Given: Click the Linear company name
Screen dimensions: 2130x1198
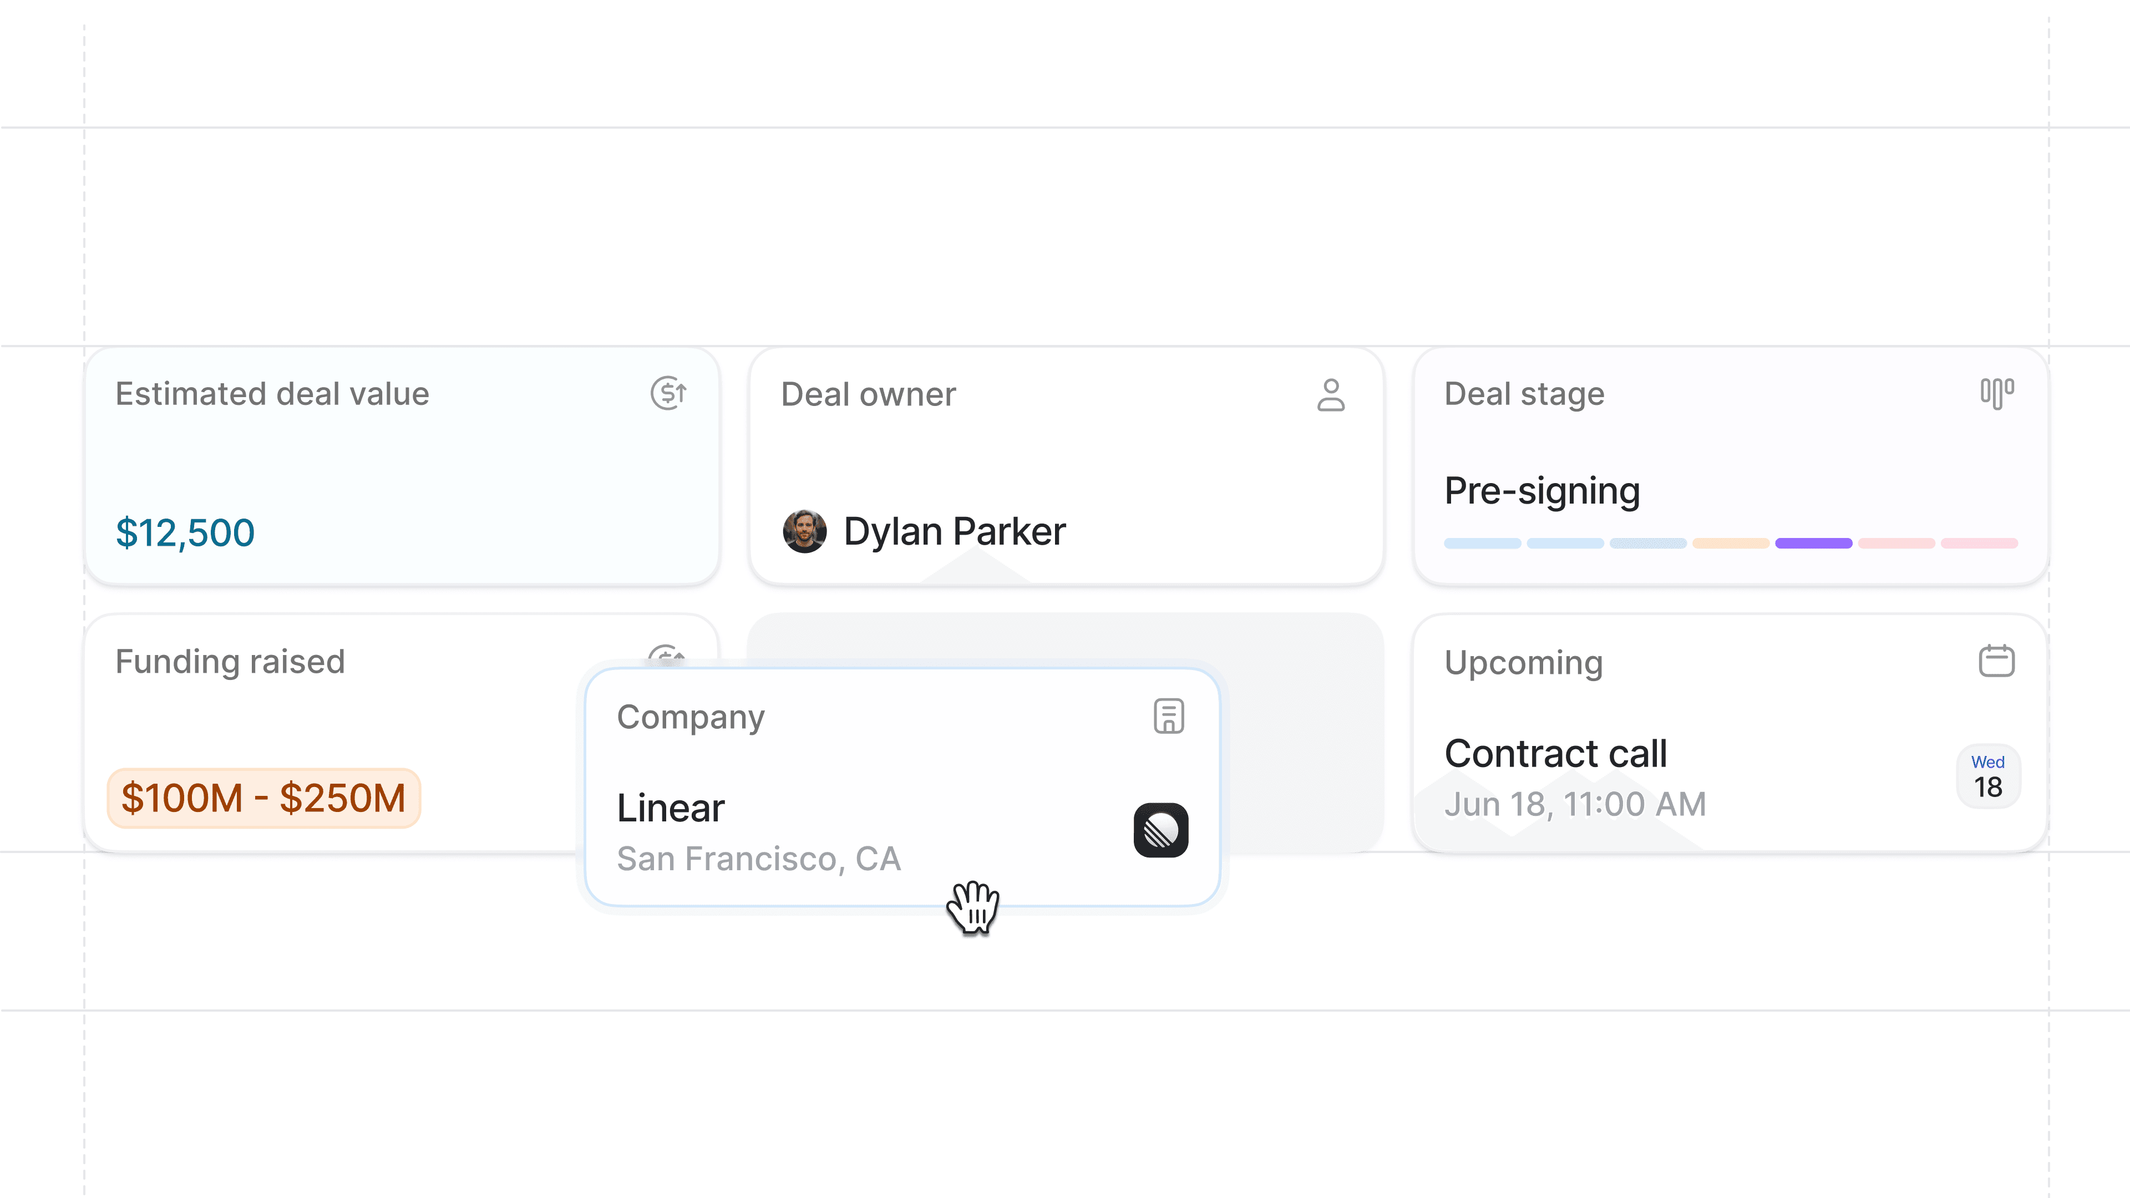Looking at the screenshot, I should tap(671, 808).
